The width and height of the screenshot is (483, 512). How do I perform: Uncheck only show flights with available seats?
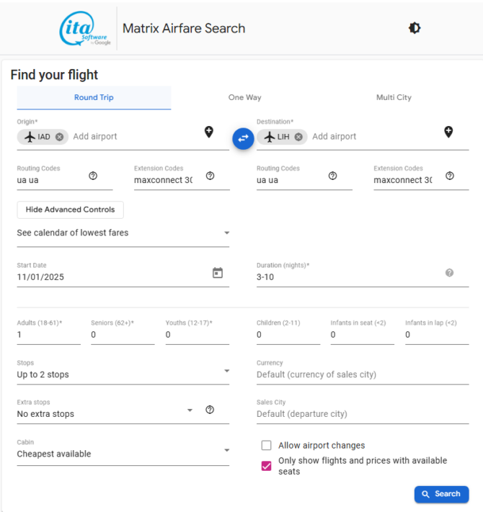tap(266, 466)
